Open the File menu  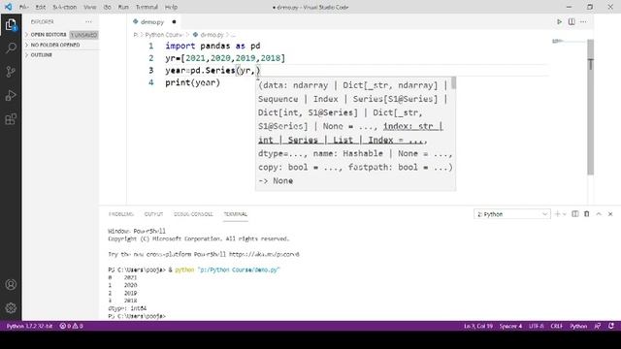point(23,7)
